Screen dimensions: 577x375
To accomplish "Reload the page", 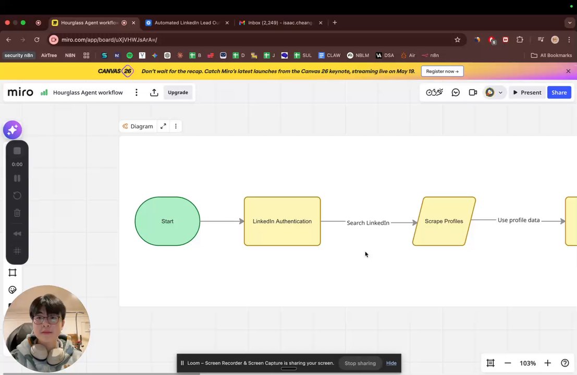I will click(37, 40).
